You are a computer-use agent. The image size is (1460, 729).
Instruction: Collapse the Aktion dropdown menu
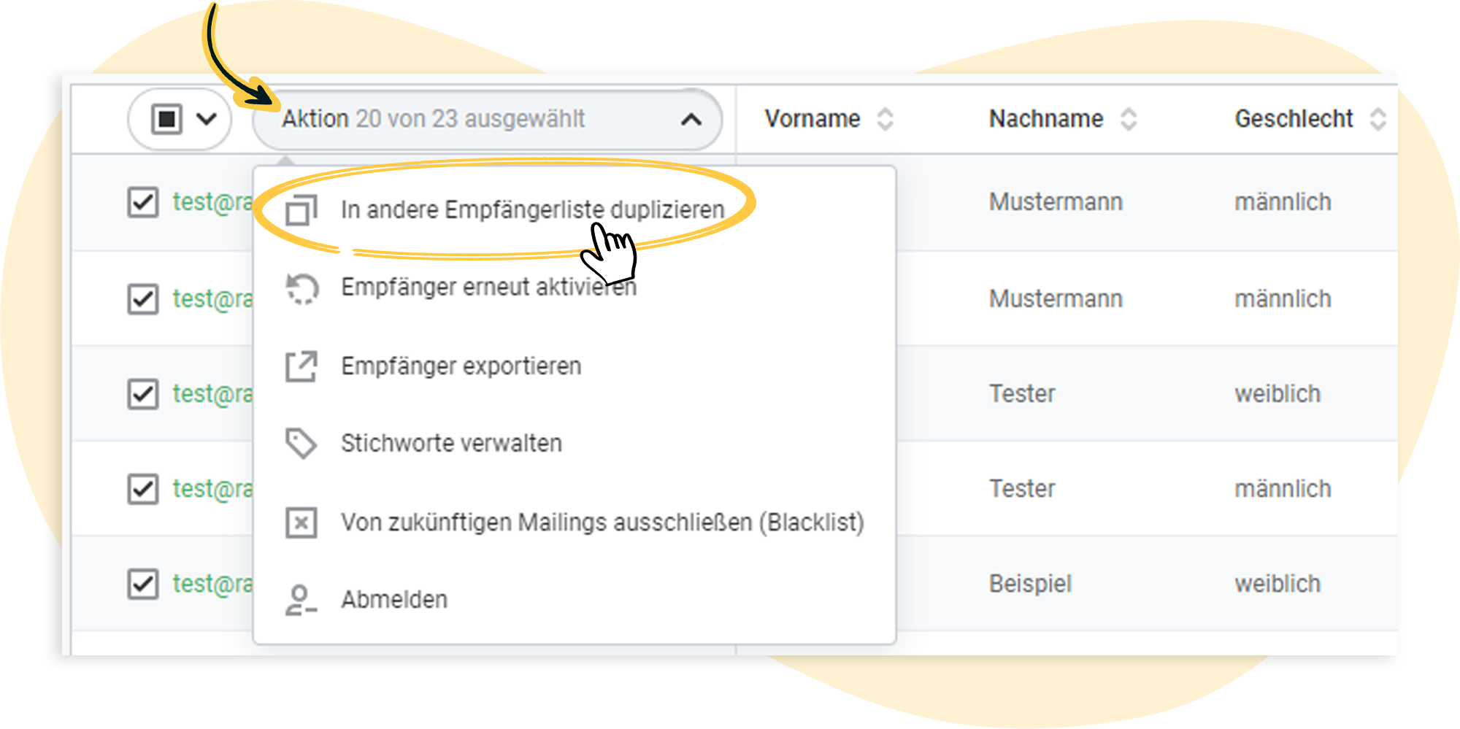click(x=691, y=120)
